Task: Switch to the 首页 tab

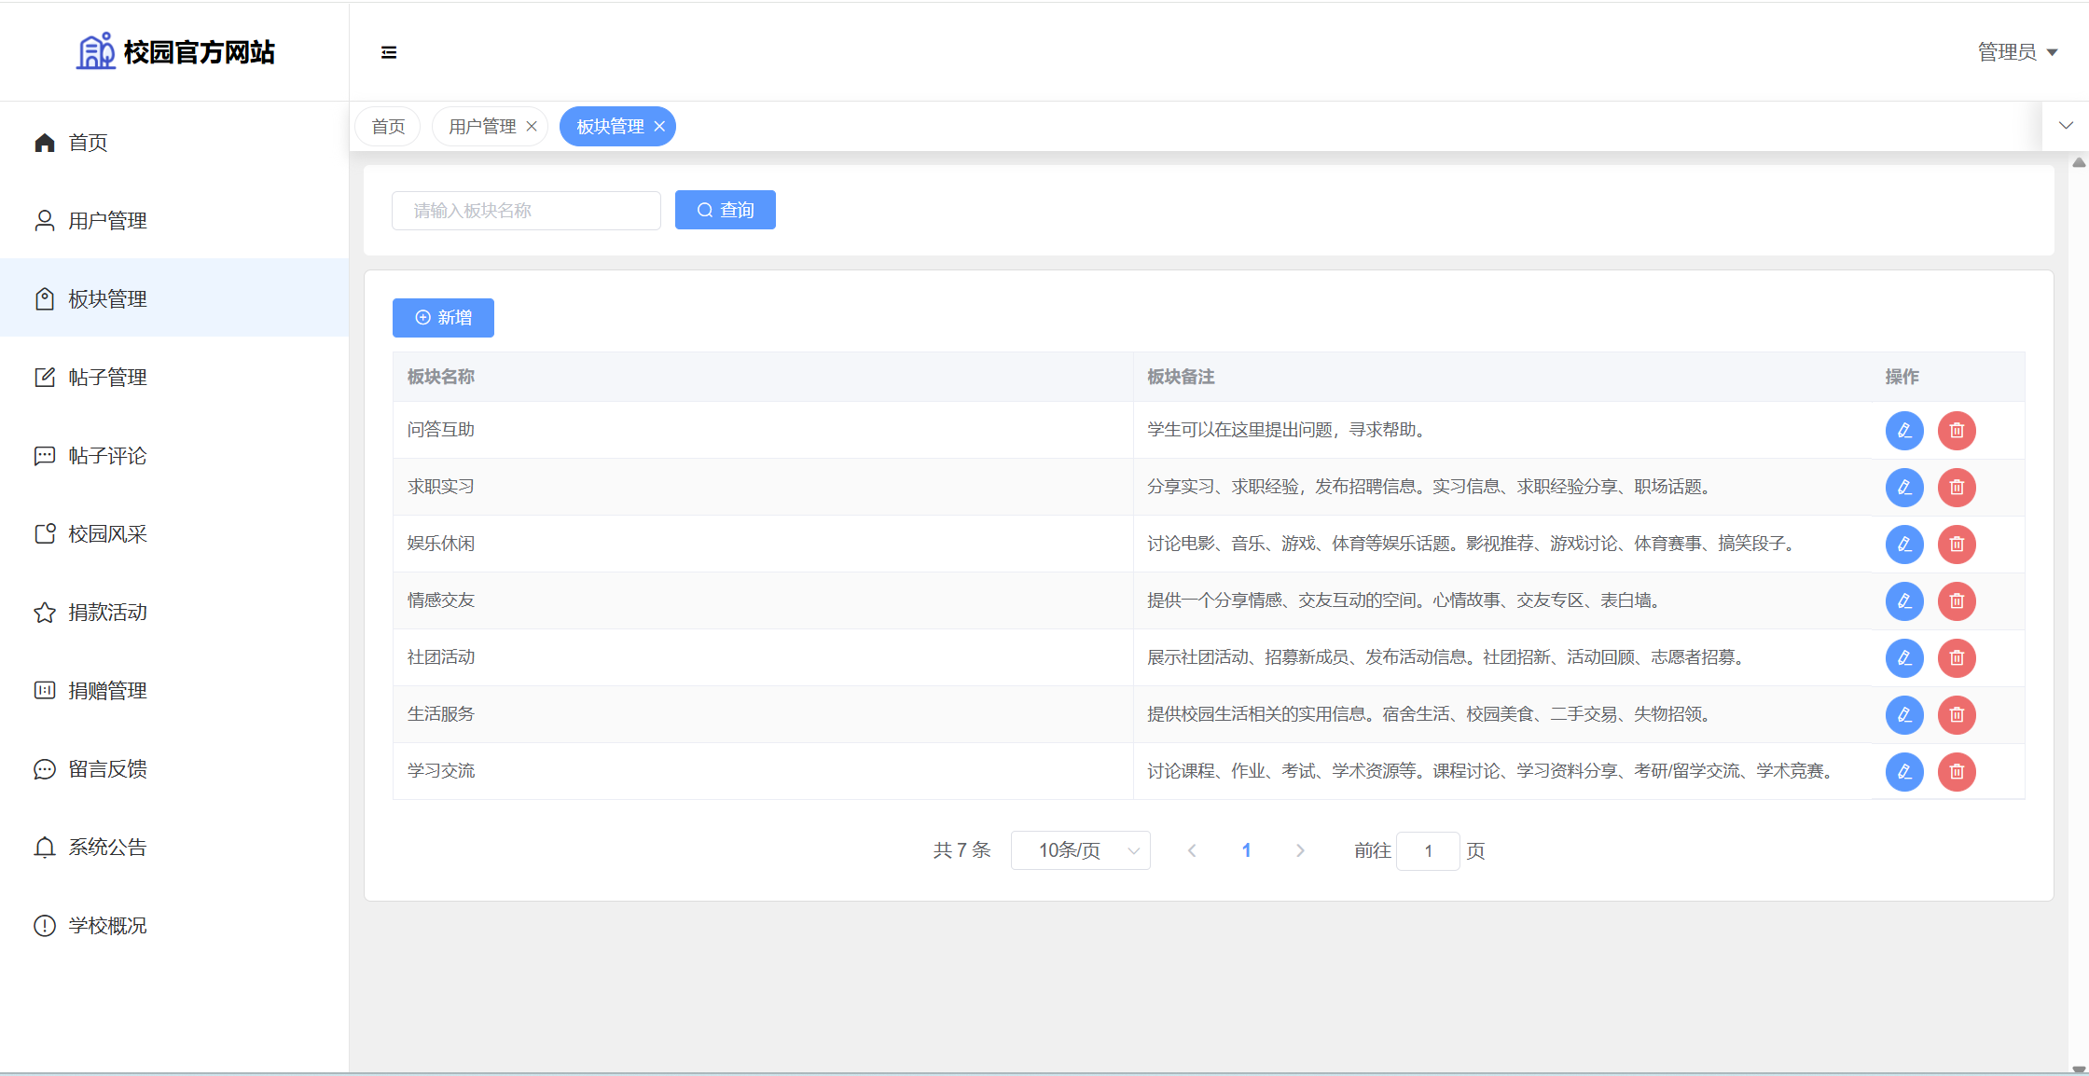Action: pos(388,127)
